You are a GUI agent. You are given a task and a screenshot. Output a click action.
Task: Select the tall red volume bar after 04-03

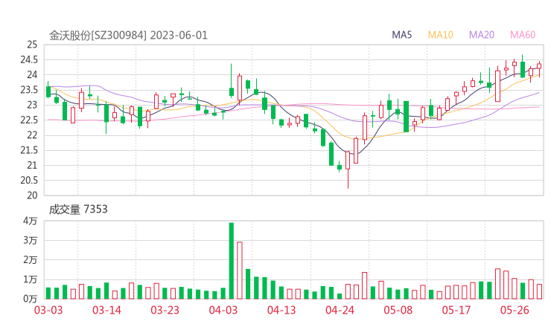[x=240, y=271]
